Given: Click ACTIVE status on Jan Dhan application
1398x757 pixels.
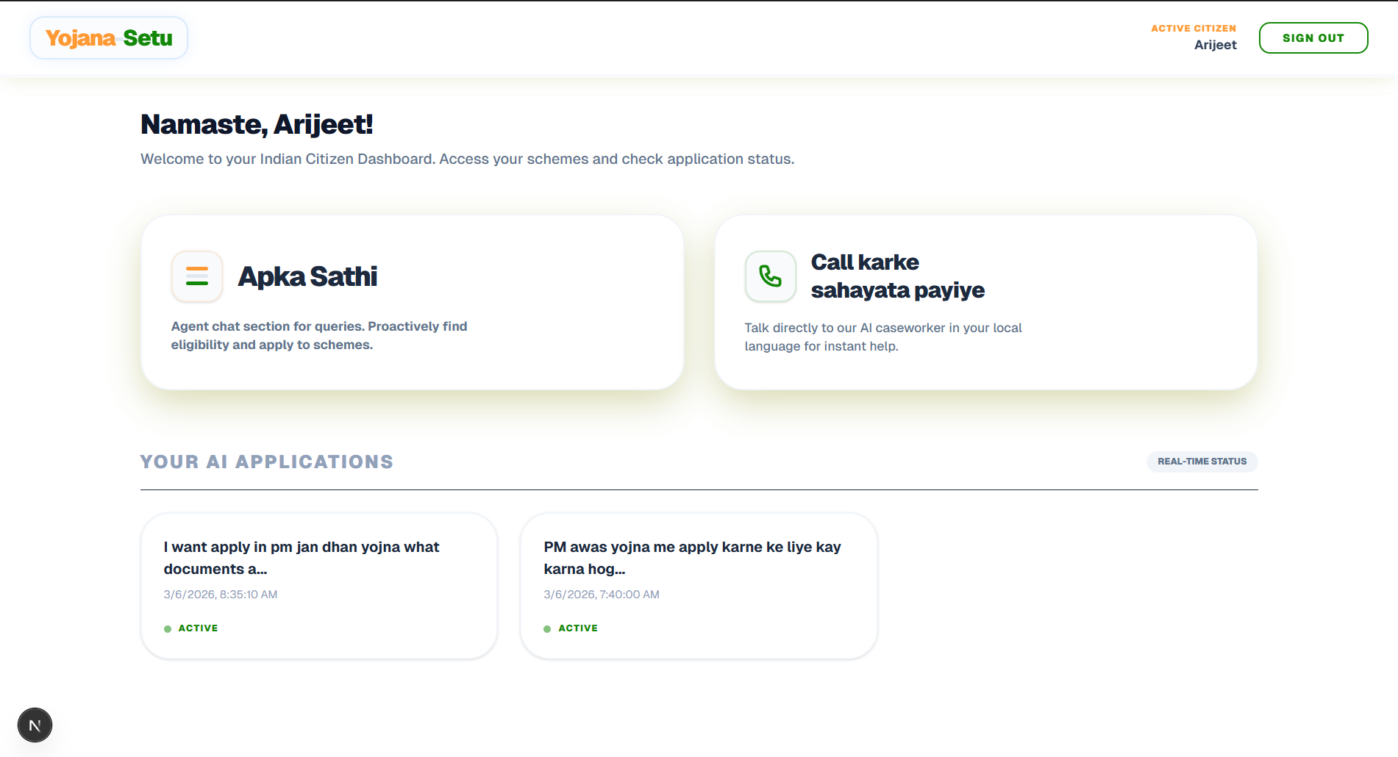Looking at the screenshot, I should 198,628.
